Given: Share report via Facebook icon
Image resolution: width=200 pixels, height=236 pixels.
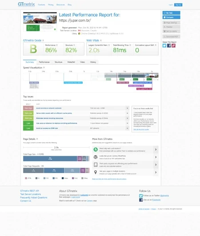Looking at the screenshot, I should pyautogui.click(x=169, y=46).
